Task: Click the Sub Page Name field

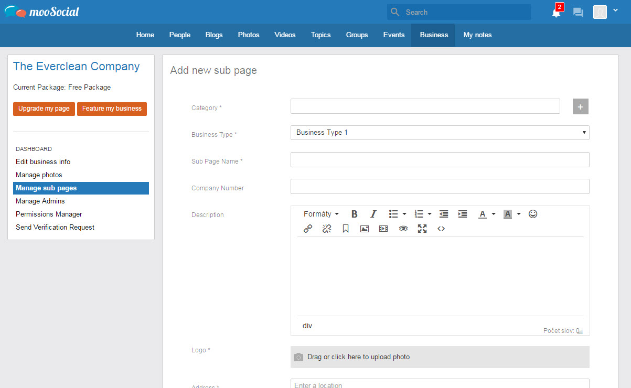Action: [440, 159]
